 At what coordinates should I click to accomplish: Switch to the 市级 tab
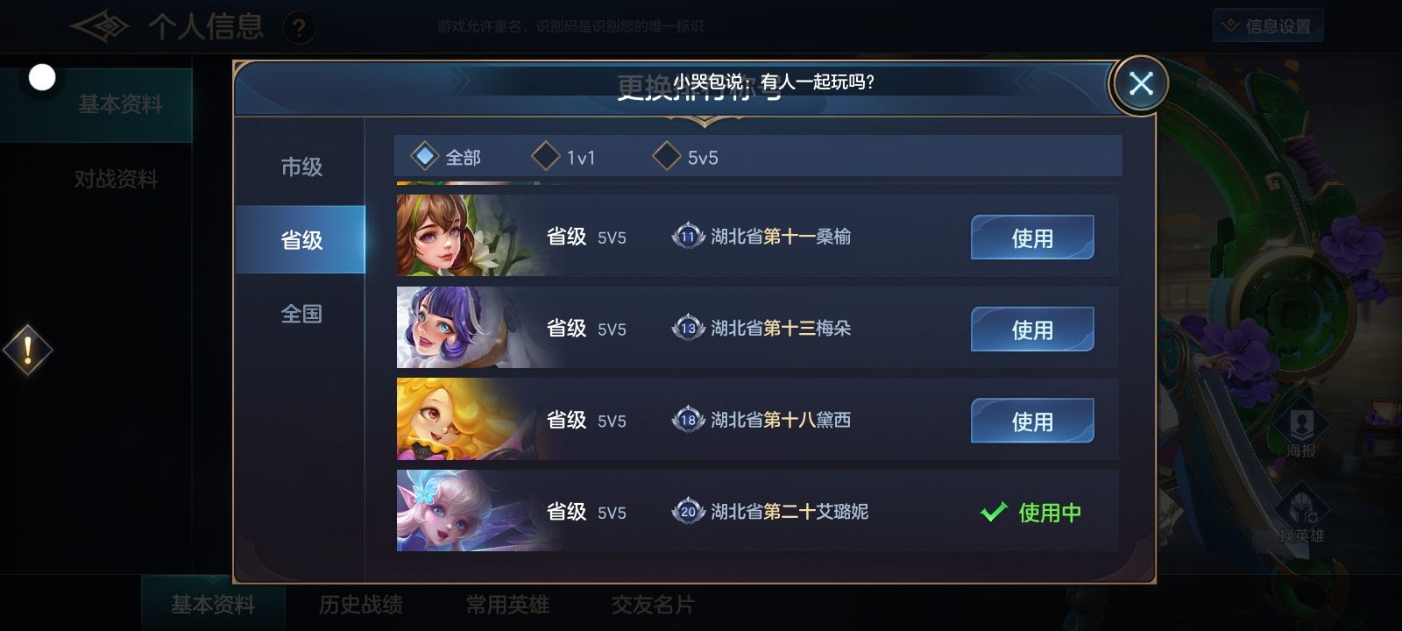(x=301, y=167)
